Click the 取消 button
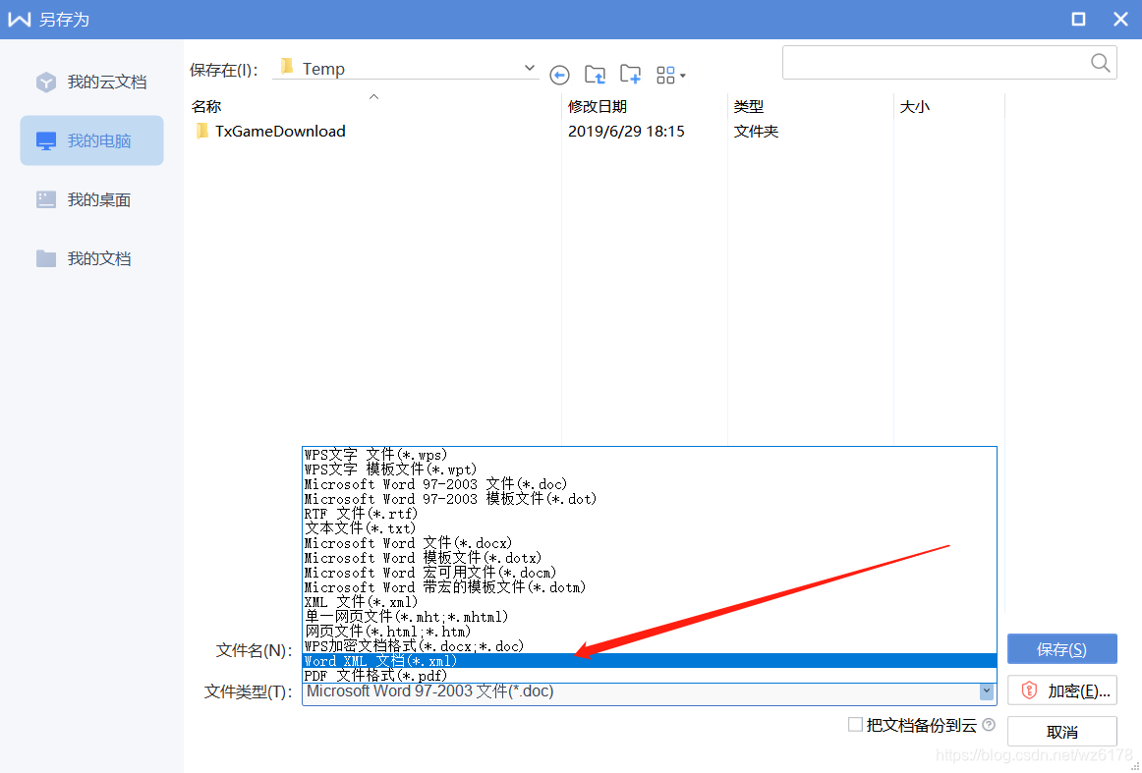 1061,732
